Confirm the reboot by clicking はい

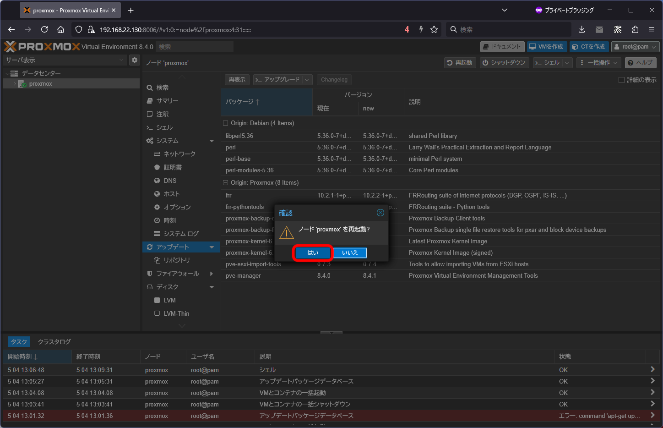point(313,253)
